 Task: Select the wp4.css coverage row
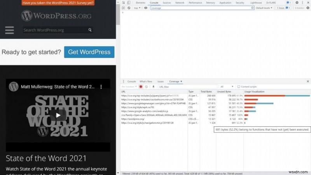[x=215, y=107]
